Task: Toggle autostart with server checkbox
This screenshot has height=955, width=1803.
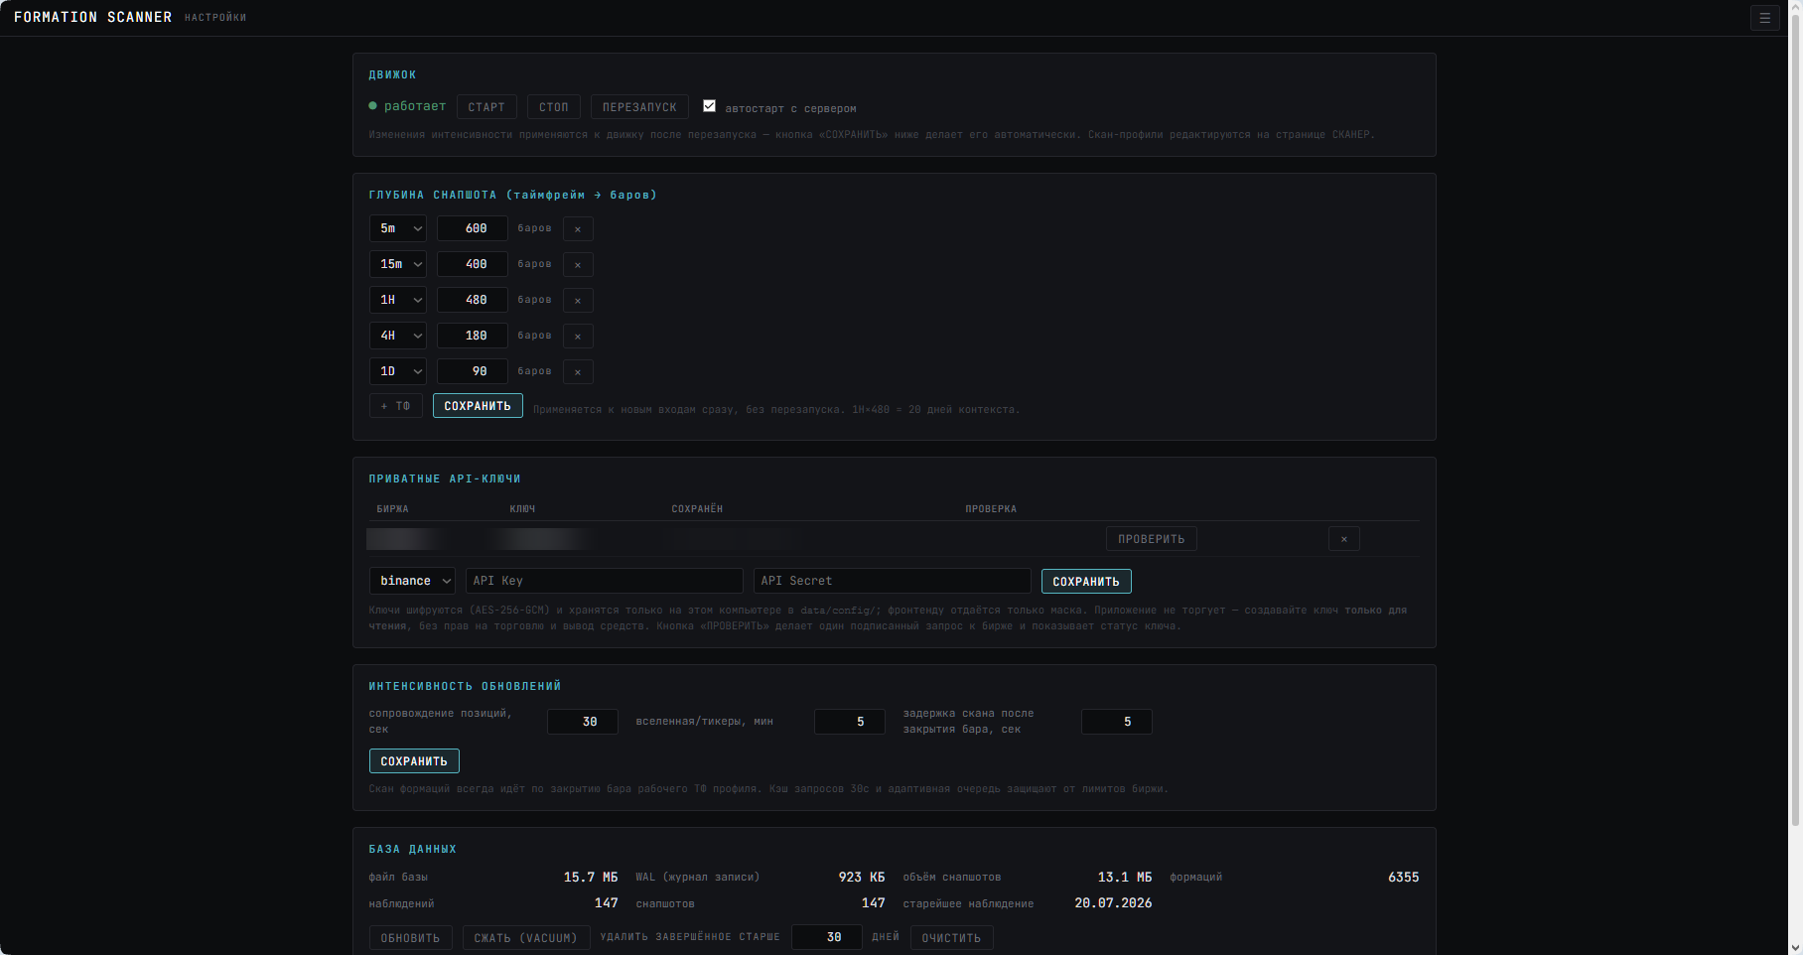Action: pyautogui.click(x=709, y=106)
